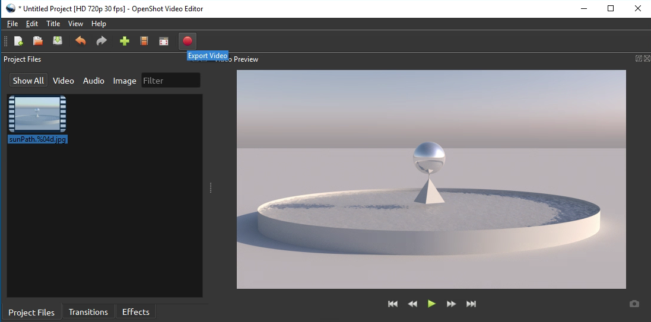The image size is (651, 322).
Task: Switch to the Effects tab
Action: click(136, 312)
